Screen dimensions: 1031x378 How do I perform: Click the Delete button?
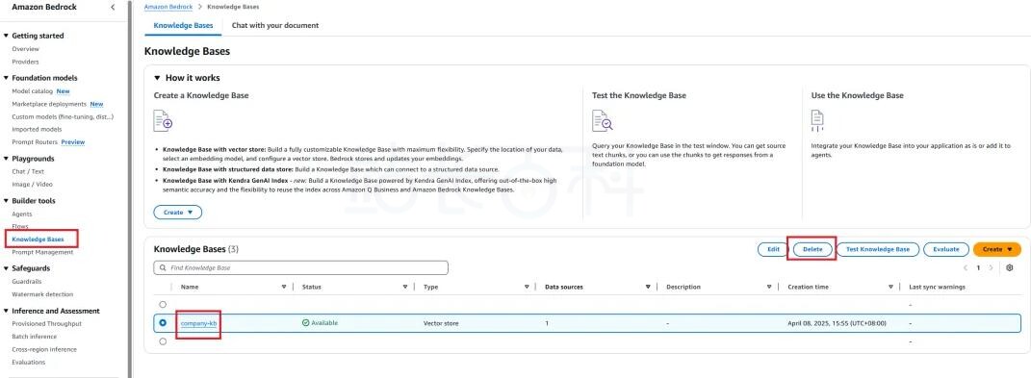[x=812, y=250]
